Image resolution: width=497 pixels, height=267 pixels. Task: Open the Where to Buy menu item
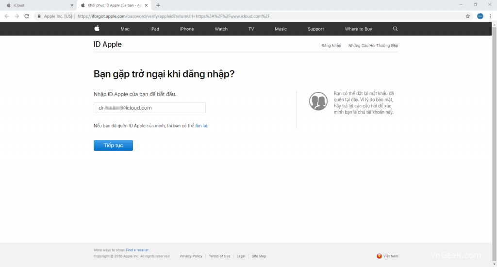358,29
